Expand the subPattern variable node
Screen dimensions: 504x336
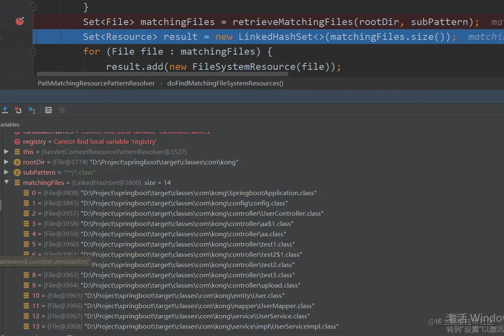coord(6,172)
